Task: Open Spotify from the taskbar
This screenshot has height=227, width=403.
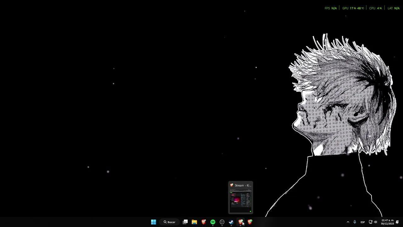Action: point(213,222)
